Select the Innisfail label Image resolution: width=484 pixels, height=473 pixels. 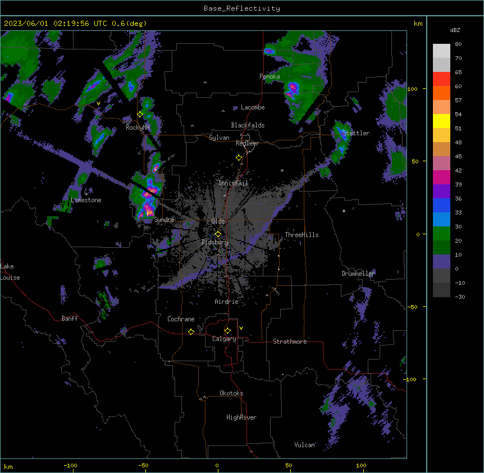coord(233,183)
